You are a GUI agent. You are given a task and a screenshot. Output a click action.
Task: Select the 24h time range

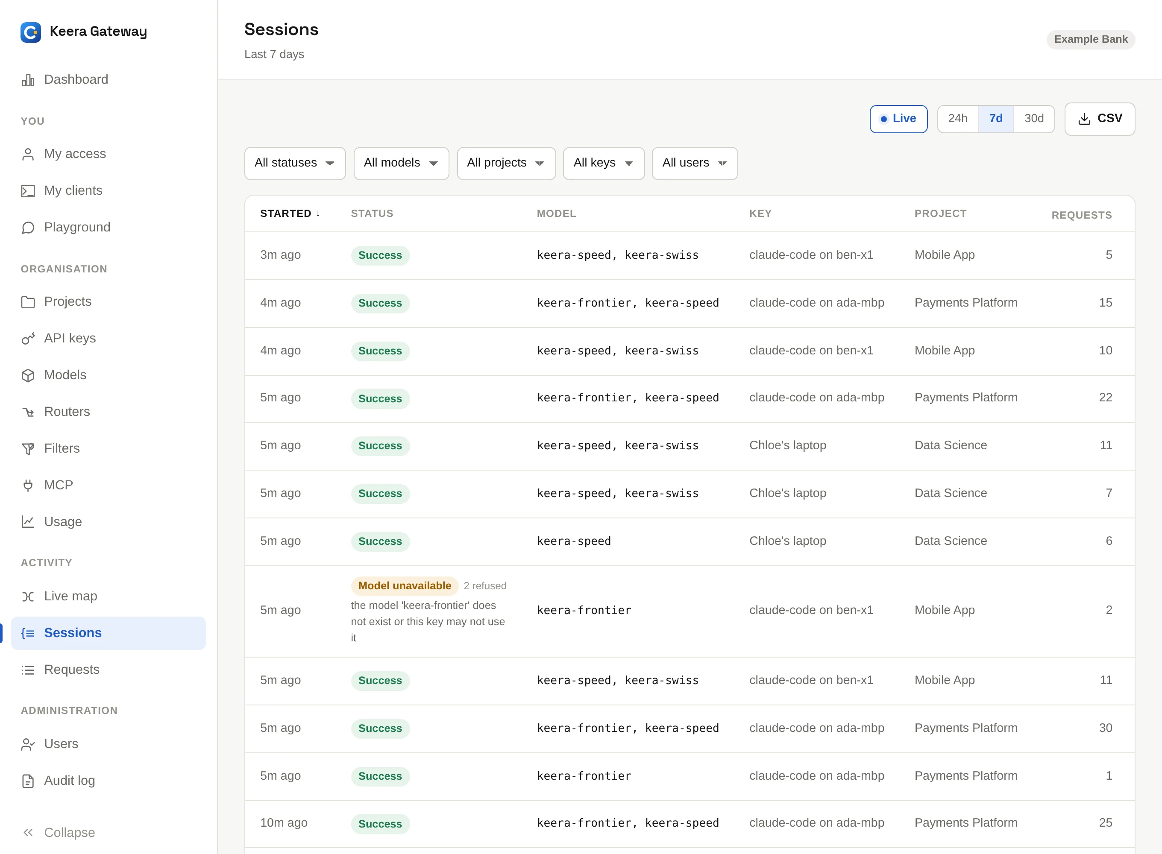pos(957,119)
